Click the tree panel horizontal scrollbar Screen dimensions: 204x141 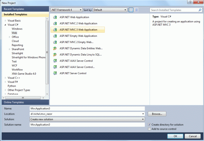pos(23,98)
